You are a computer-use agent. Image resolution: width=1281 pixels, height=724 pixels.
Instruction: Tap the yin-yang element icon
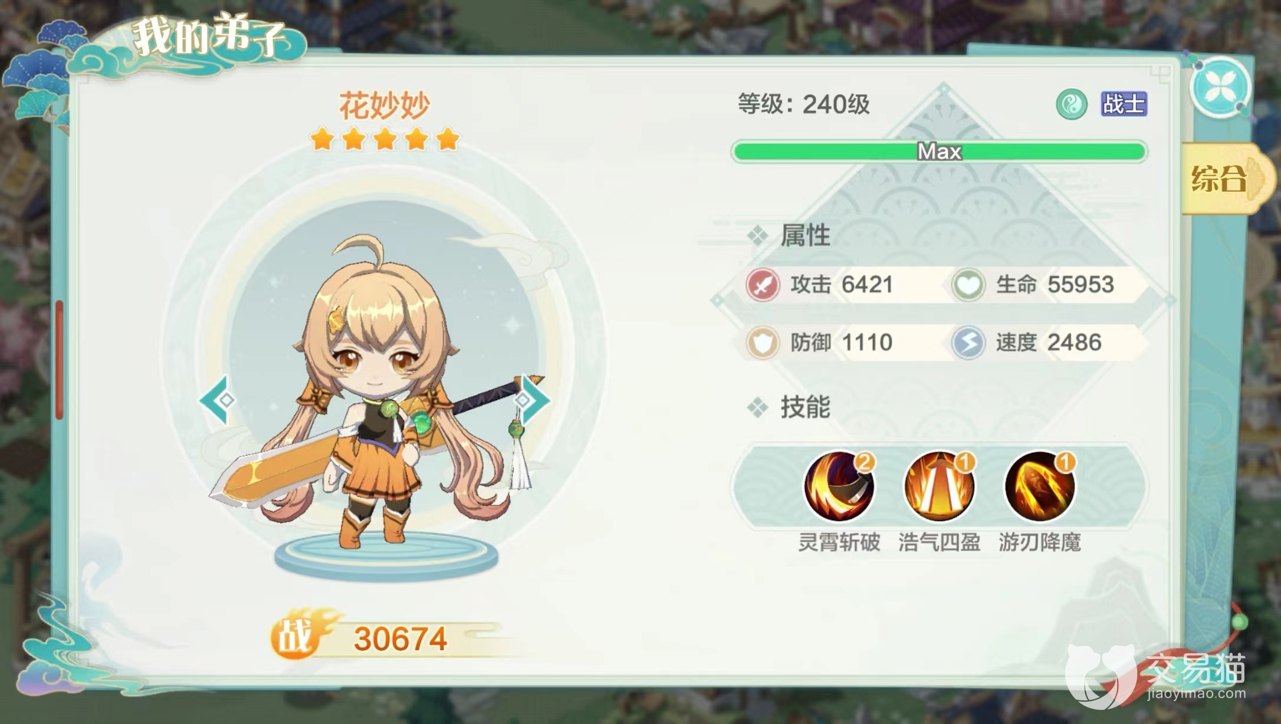[x=1072, y=104]
